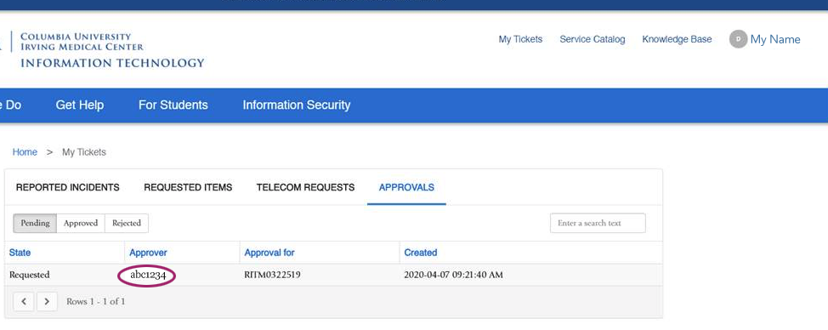Open My Tickets link in header
828x330 pixels.
point(520,39)
